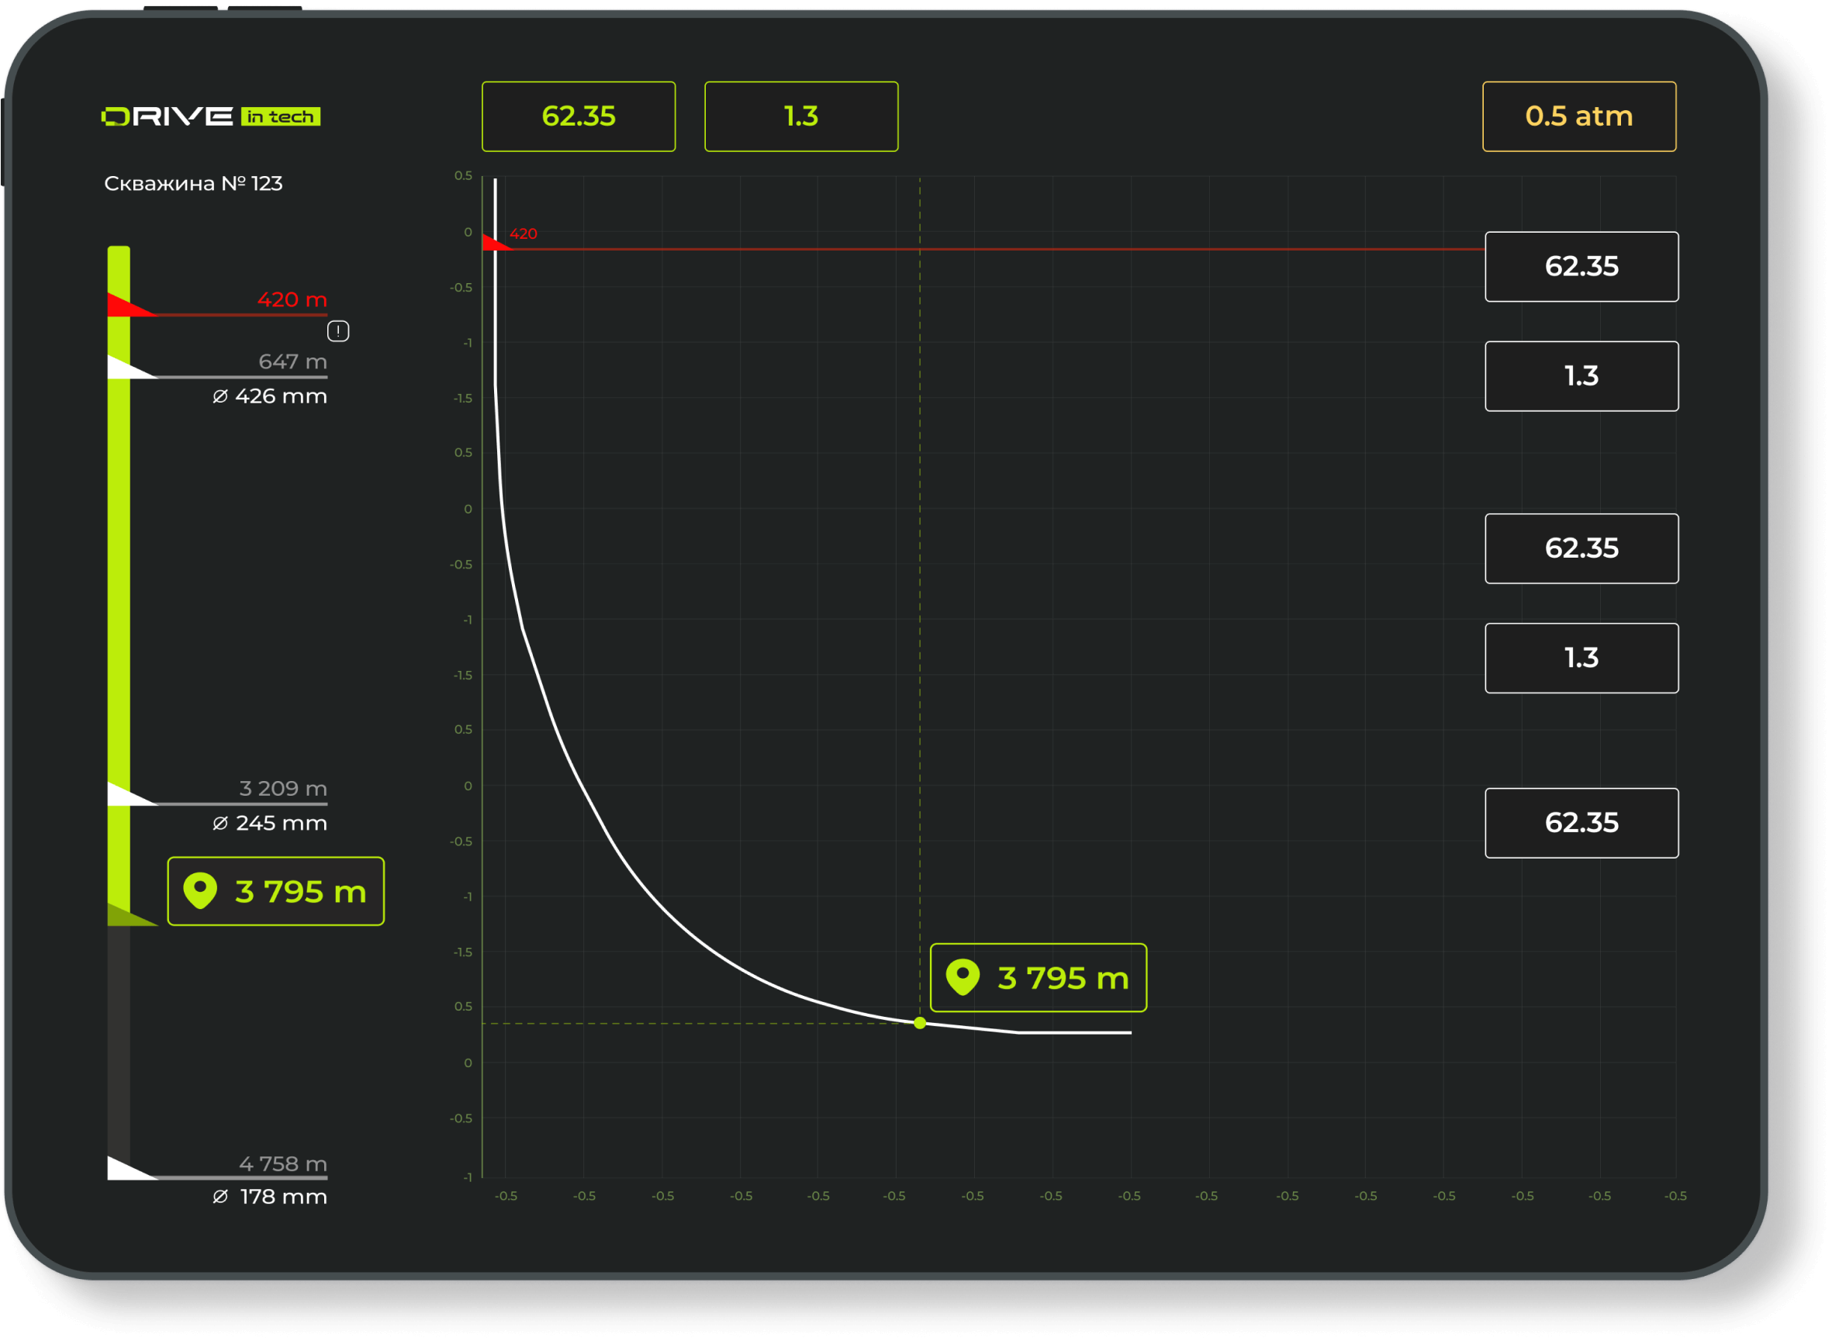Click the first white 62.35 value box on right
This screenshot has width=1832, height=1341.
pos(1581,266)
